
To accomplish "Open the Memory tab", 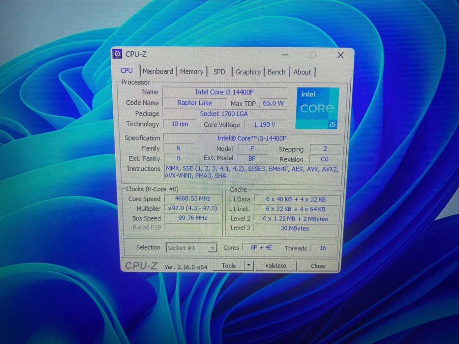I will click(191, 72).
